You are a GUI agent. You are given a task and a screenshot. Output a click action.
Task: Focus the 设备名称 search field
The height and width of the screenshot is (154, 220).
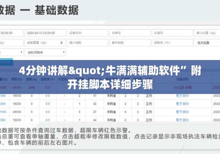[x=87, y=33]
